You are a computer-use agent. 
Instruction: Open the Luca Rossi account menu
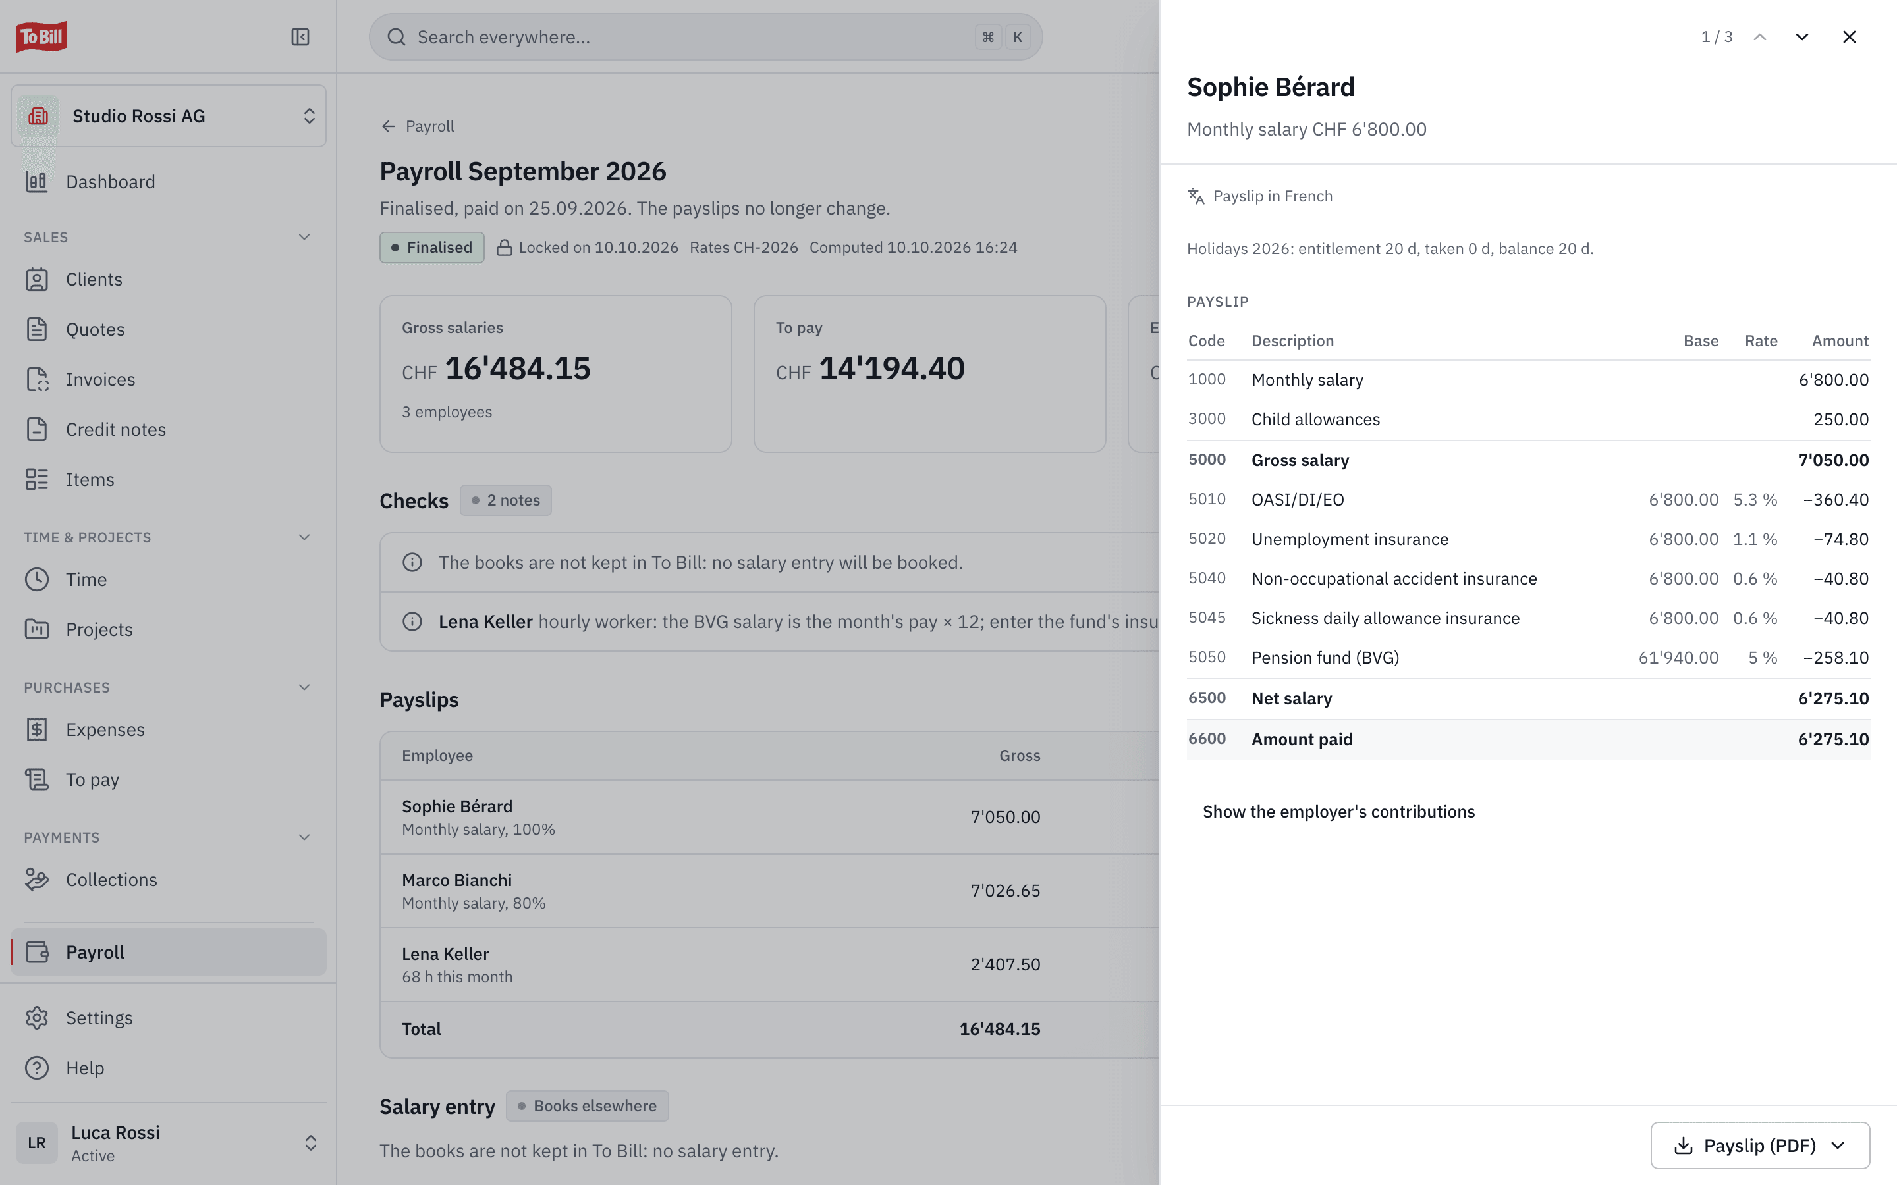coord(169,1143)
